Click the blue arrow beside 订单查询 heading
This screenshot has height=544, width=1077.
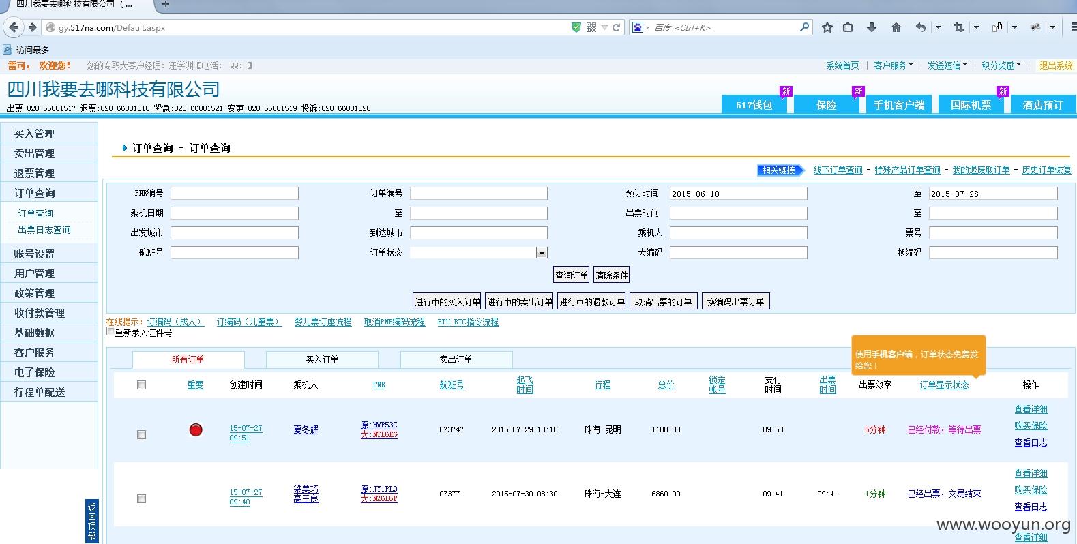click(x=124, y=147)
